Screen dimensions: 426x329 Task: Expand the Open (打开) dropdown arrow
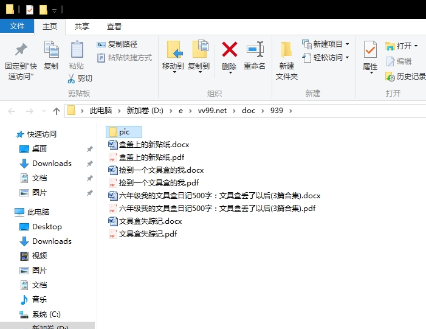(x=416, y=46)
